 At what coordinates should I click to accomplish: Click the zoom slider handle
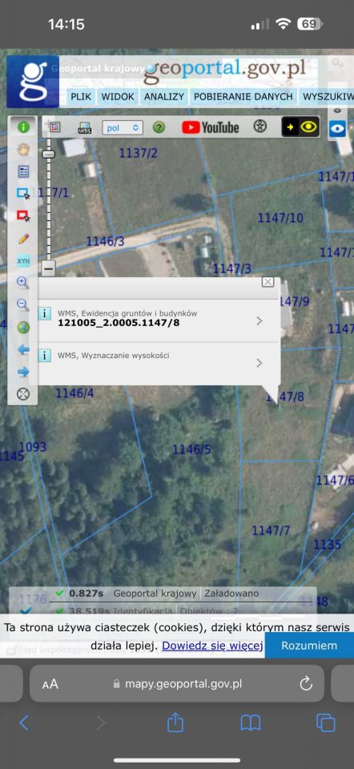point(48,154)
